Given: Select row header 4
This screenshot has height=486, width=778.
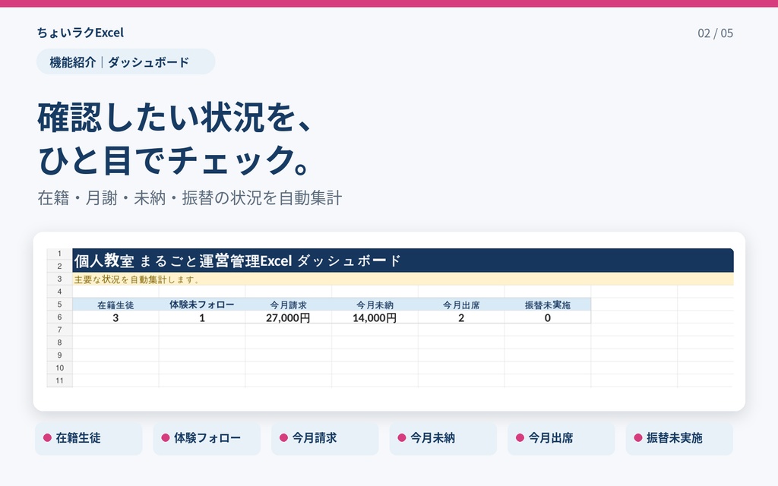Looking at the screenshot, I should click(x=59, y=292).
